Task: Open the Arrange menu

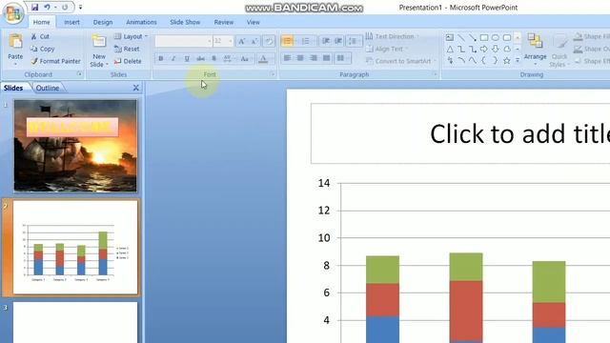Action: 536,49
